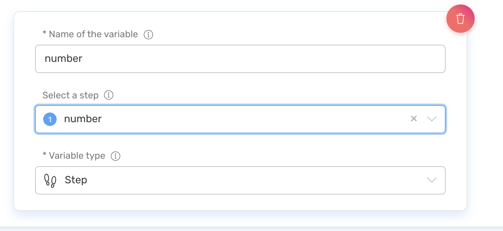The image size is (503, 231).
Task: Click the red trash delete button
Action: click(x=460, y=19)
